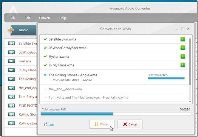Click the 00:00:30 remaining time

tap(185, 110)
